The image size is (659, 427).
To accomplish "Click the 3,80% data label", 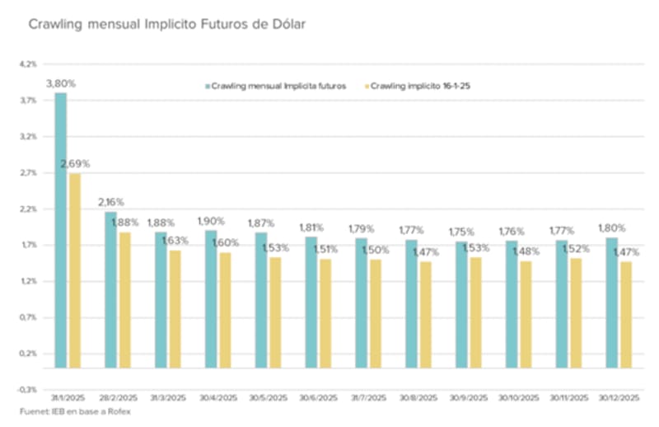I will click(60, 82).
